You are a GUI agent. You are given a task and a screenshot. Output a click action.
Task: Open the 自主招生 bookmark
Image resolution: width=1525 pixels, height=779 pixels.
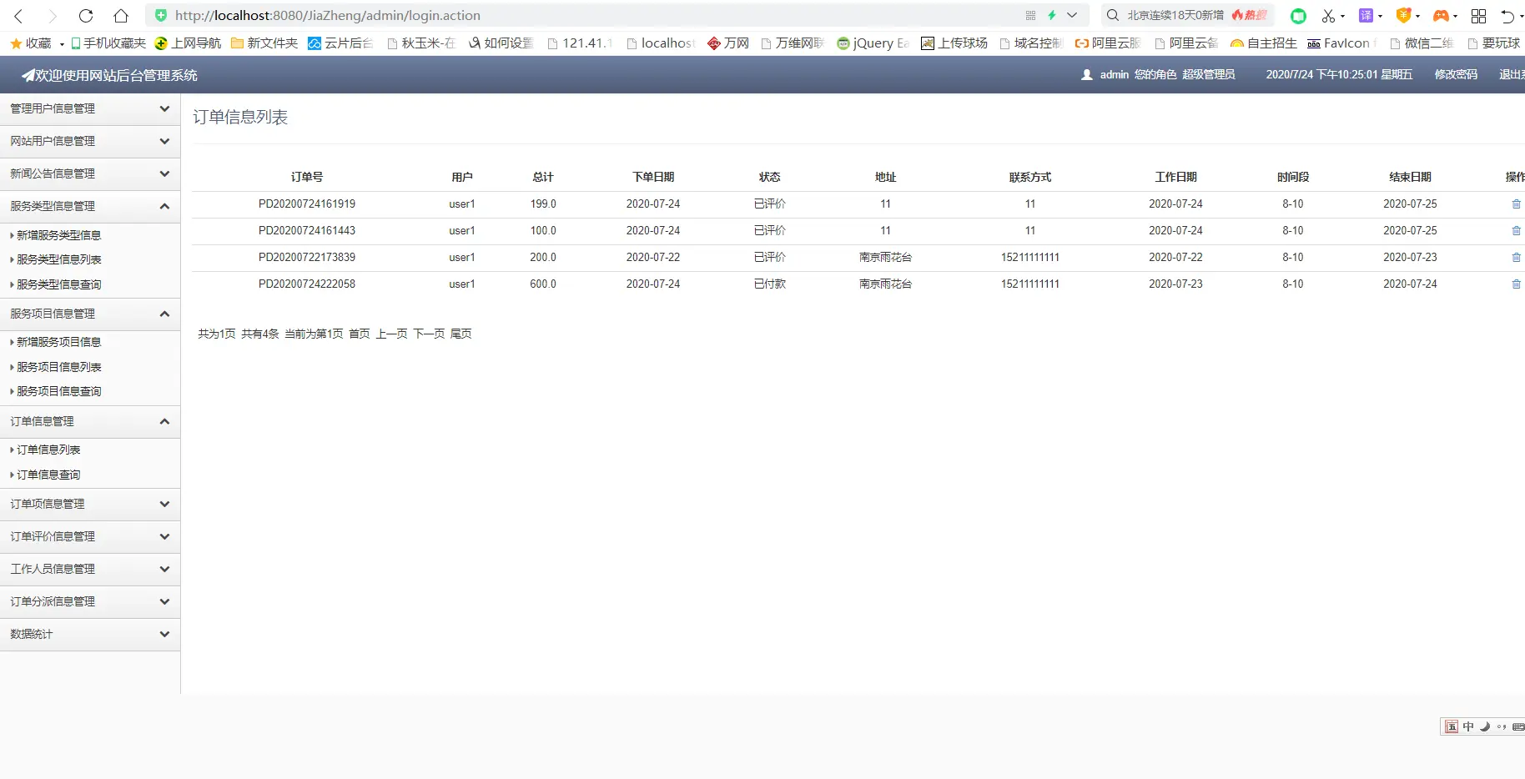click(x=1264, y=43)
